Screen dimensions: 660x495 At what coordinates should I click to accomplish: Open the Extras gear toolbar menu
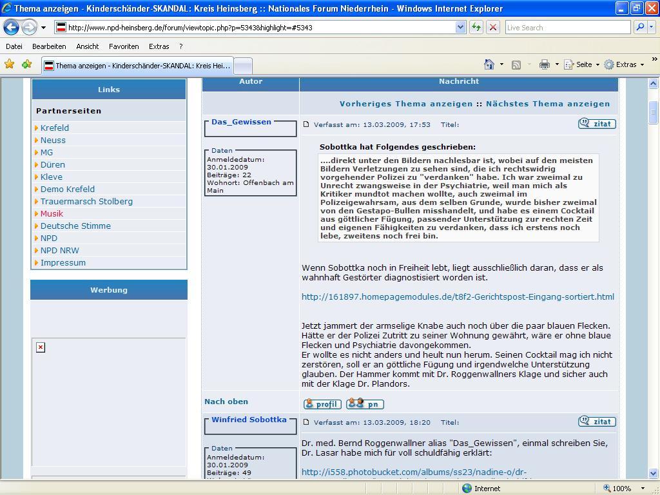click(624, 64)
